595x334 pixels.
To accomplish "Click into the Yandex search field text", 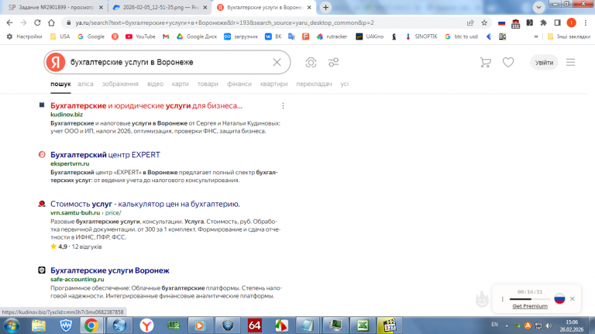I will [x=132, y=62].
